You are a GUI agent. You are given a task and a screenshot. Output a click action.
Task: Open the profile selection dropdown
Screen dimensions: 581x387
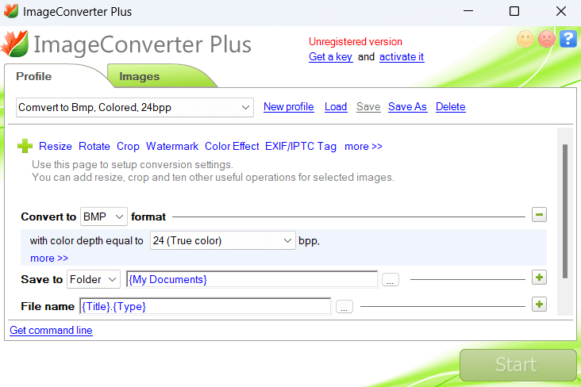pos(135,107)
